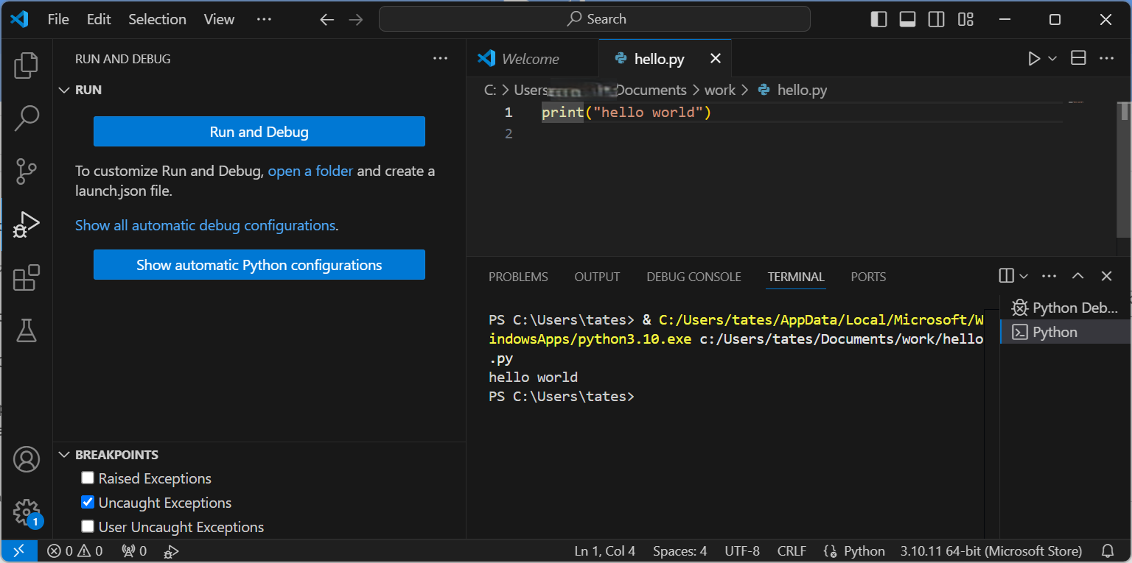
Task: Uncheck Uncaught Exceptions breakpoint checkbox
Action: coord(88,503)
